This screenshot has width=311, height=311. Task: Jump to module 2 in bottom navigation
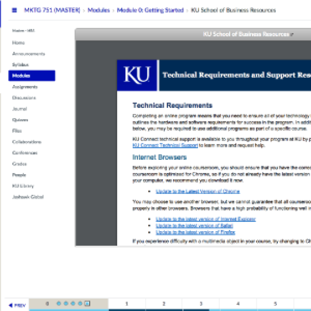[x=164, y=304]
